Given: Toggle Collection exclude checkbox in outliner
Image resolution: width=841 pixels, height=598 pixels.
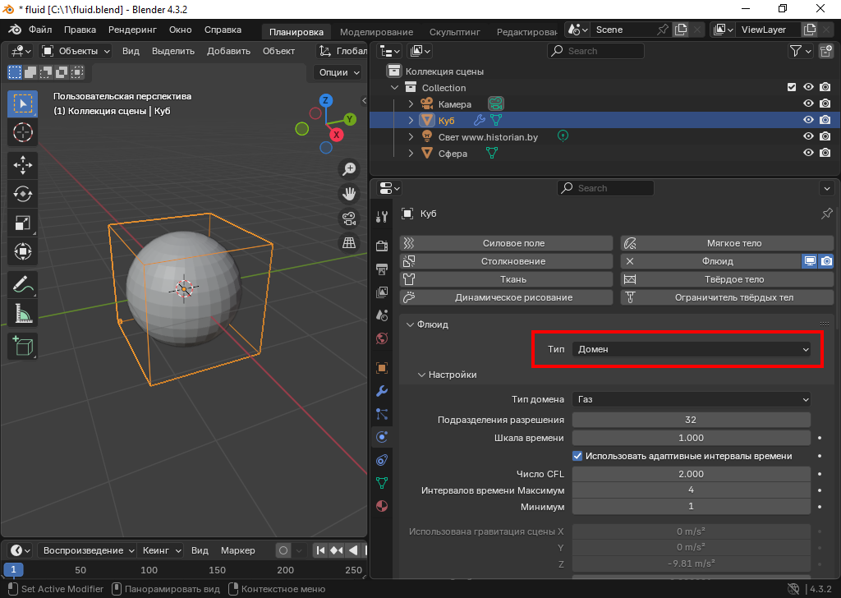Looking at the screenshot, I should click(x=792, y=88).
